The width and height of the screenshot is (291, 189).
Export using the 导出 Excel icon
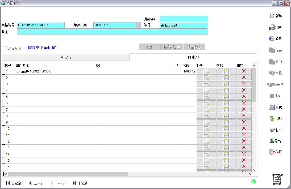coord(272,141)
